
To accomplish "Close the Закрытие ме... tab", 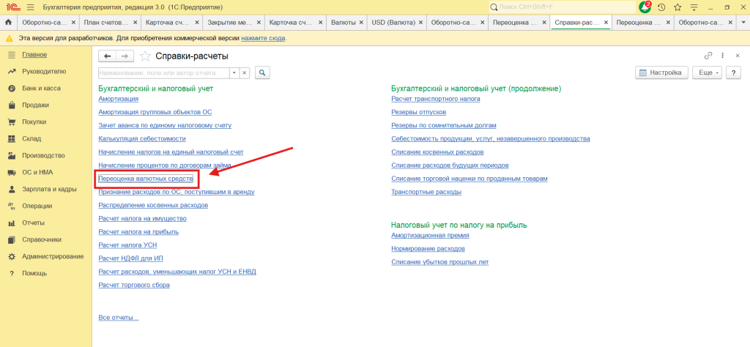I will pyautogui.click(x=259, y=22).
